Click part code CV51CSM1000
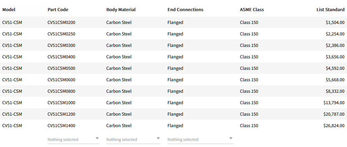347x147 pixels. 61,103
